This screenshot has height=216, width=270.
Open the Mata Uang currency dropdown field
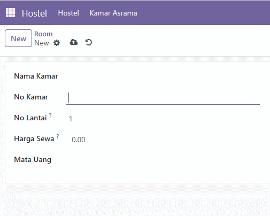pyautogui.click(x=163, y=159)
